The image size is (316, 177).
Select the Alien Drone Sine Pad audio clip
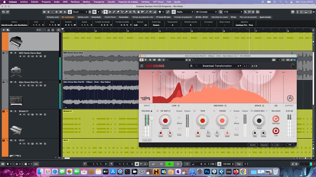pyautogui.click(x=101, y=95)
